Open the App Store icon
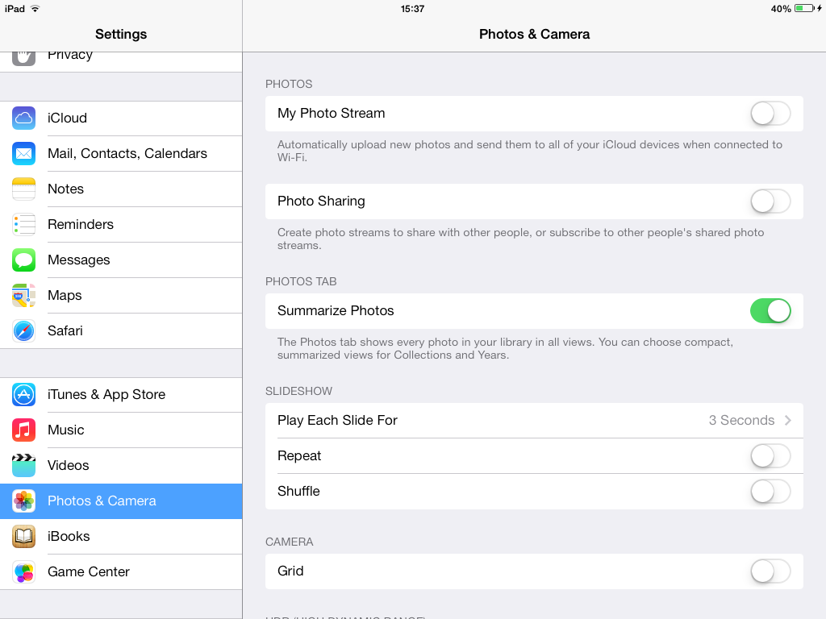 click(x=23, y=395)
